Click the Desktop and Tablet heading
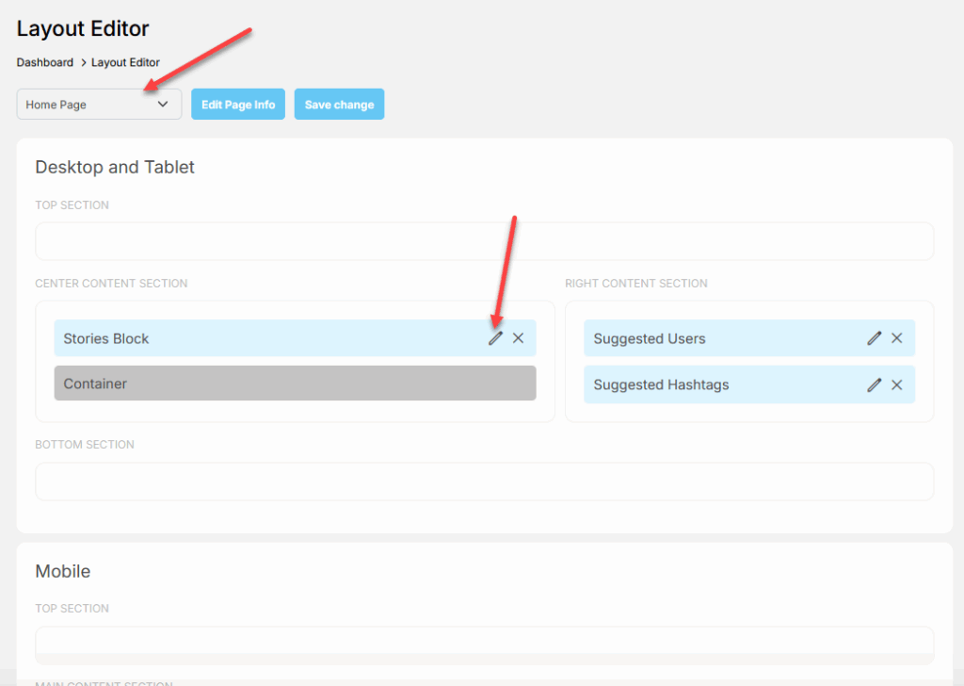964x686 pixels. [x=115, y=167]
